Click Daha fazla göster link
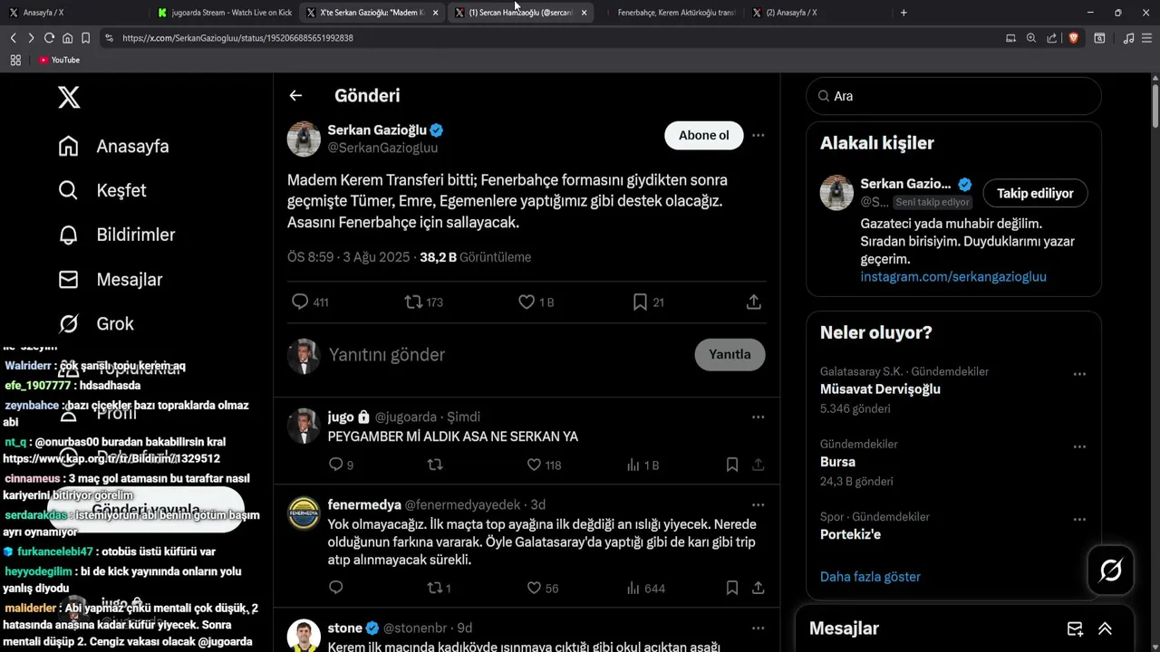Image resolution: width=1160 pixels, height=652 pixels. click(x=870, y=577)
